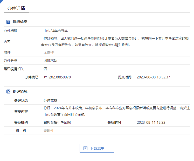Click the 详细信息 section header
Viewport: 194px width, 161px height.
[20, 22]
